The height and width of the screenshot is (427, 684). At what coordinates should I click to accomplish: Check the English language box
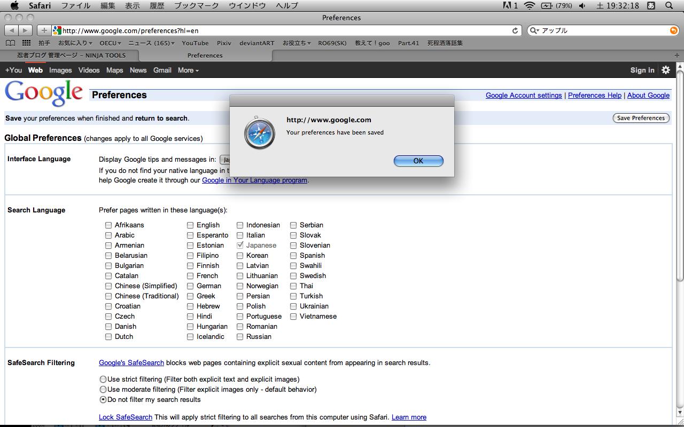pos(190,225)
